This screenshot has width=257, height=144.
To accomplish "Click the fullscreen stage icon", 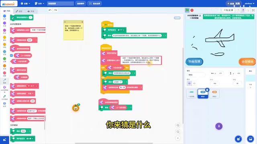I will (x=253, y=10).
